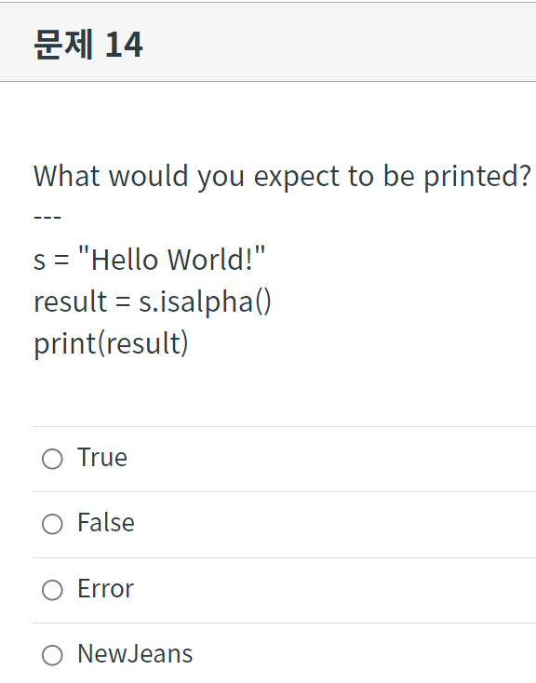The height and width of the screenshot is (683, 536).
Task: Select the True radio button
Action: 52,459
